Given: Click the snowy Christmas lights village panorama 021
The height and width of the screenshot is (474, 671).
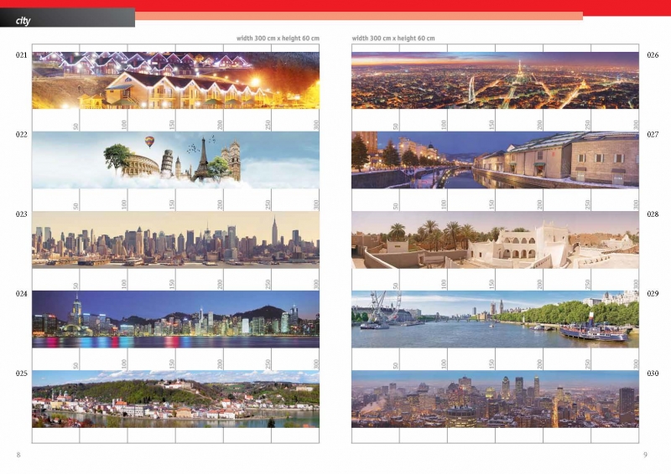Looking at the screenshot, I should [x=175, y=80].
